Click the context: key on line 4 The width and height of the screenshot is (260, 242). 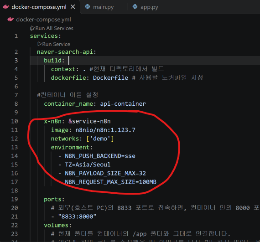click(65, 69)
